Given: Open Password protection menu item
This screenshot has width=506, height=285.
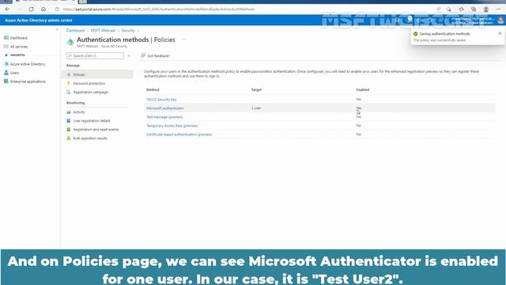Looking at the screenshot, I should 89,83.
